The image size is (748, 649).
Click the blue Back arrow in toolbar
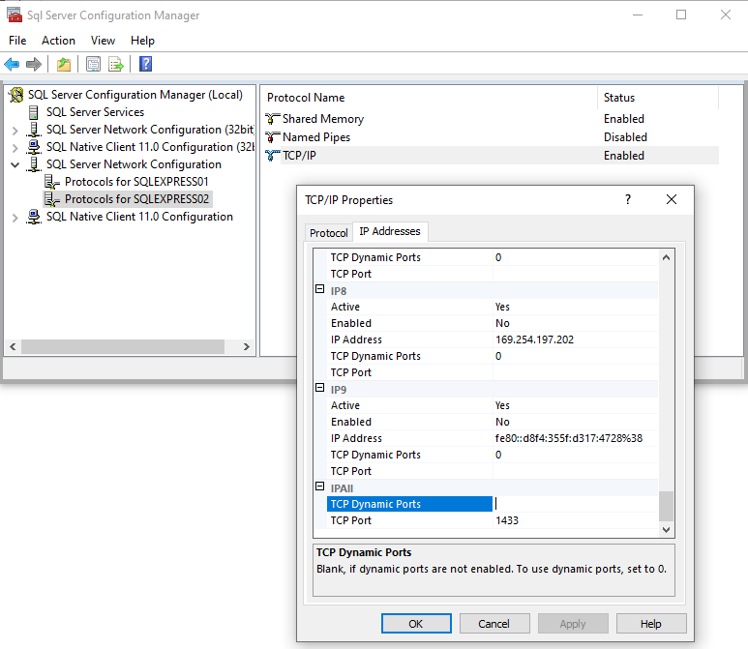pos(12,65)
